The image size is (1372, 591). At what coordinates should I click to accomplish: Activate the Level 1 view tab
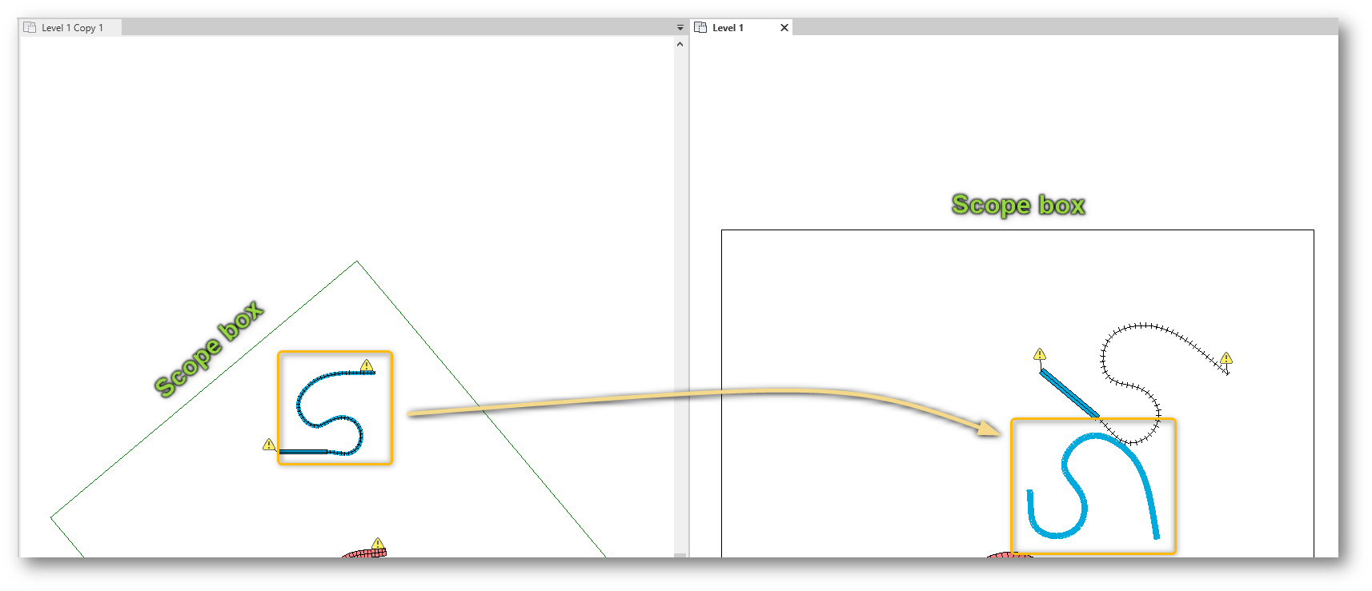[x=728, y=27]
